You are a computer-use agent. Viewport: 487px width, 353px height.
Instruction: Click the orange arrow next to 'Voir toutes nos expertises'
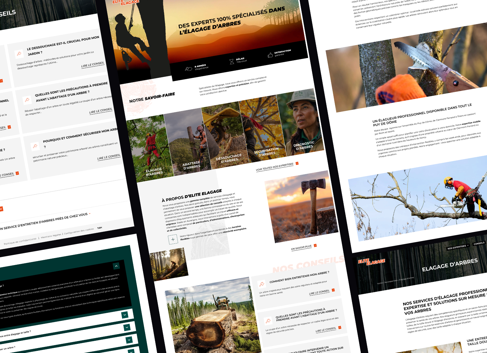297,163
